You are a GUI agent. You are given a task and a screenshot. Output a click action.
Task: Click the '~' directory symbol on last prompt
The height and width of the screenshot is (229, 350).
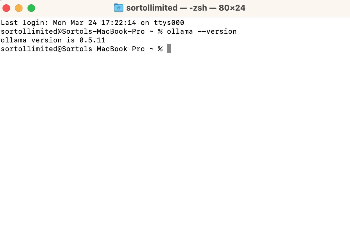point(151,49)
